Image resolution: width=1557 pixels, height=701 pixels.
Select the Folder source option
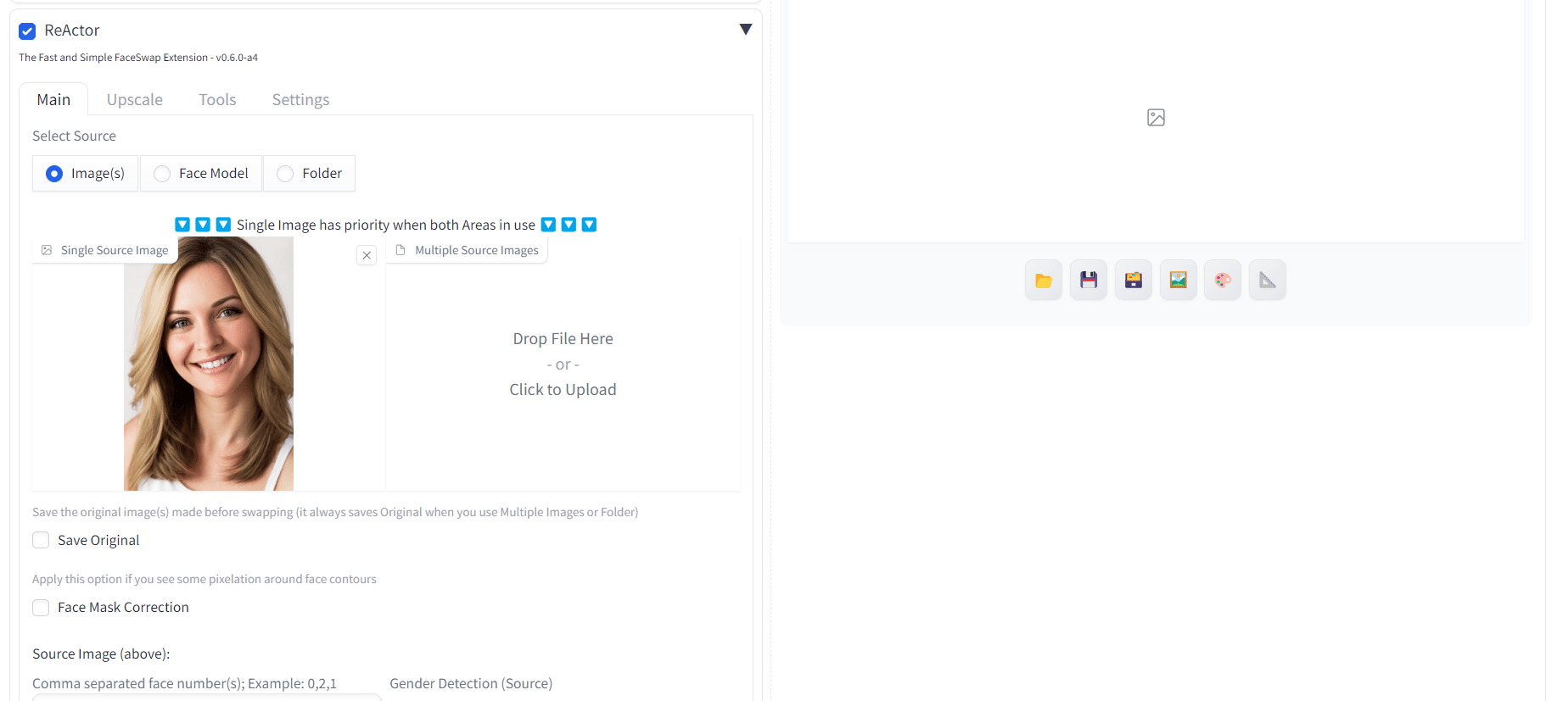tap(285, 174)
